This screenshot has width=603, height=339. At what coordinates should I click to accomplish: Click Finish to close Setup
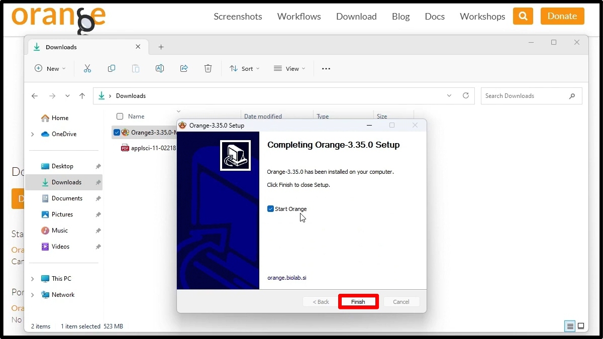[x=358, y=302]
